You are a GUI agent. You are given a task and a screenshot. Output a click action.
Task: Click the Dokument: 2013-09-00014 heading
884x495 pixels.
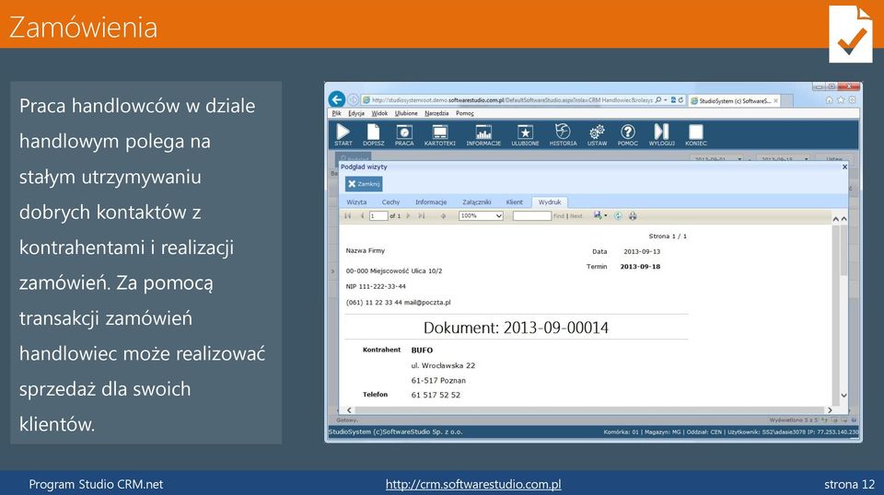(516, 328)
